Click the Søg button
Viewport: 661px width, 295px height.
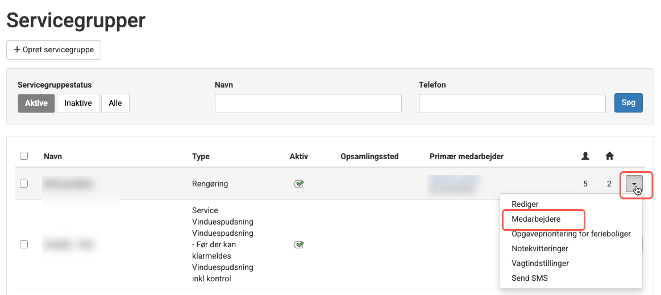click(x=629, y=103)
